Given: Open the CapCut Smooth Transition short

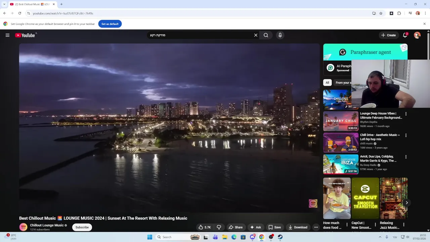Looking at the screenshot, I should pos(365,198).
